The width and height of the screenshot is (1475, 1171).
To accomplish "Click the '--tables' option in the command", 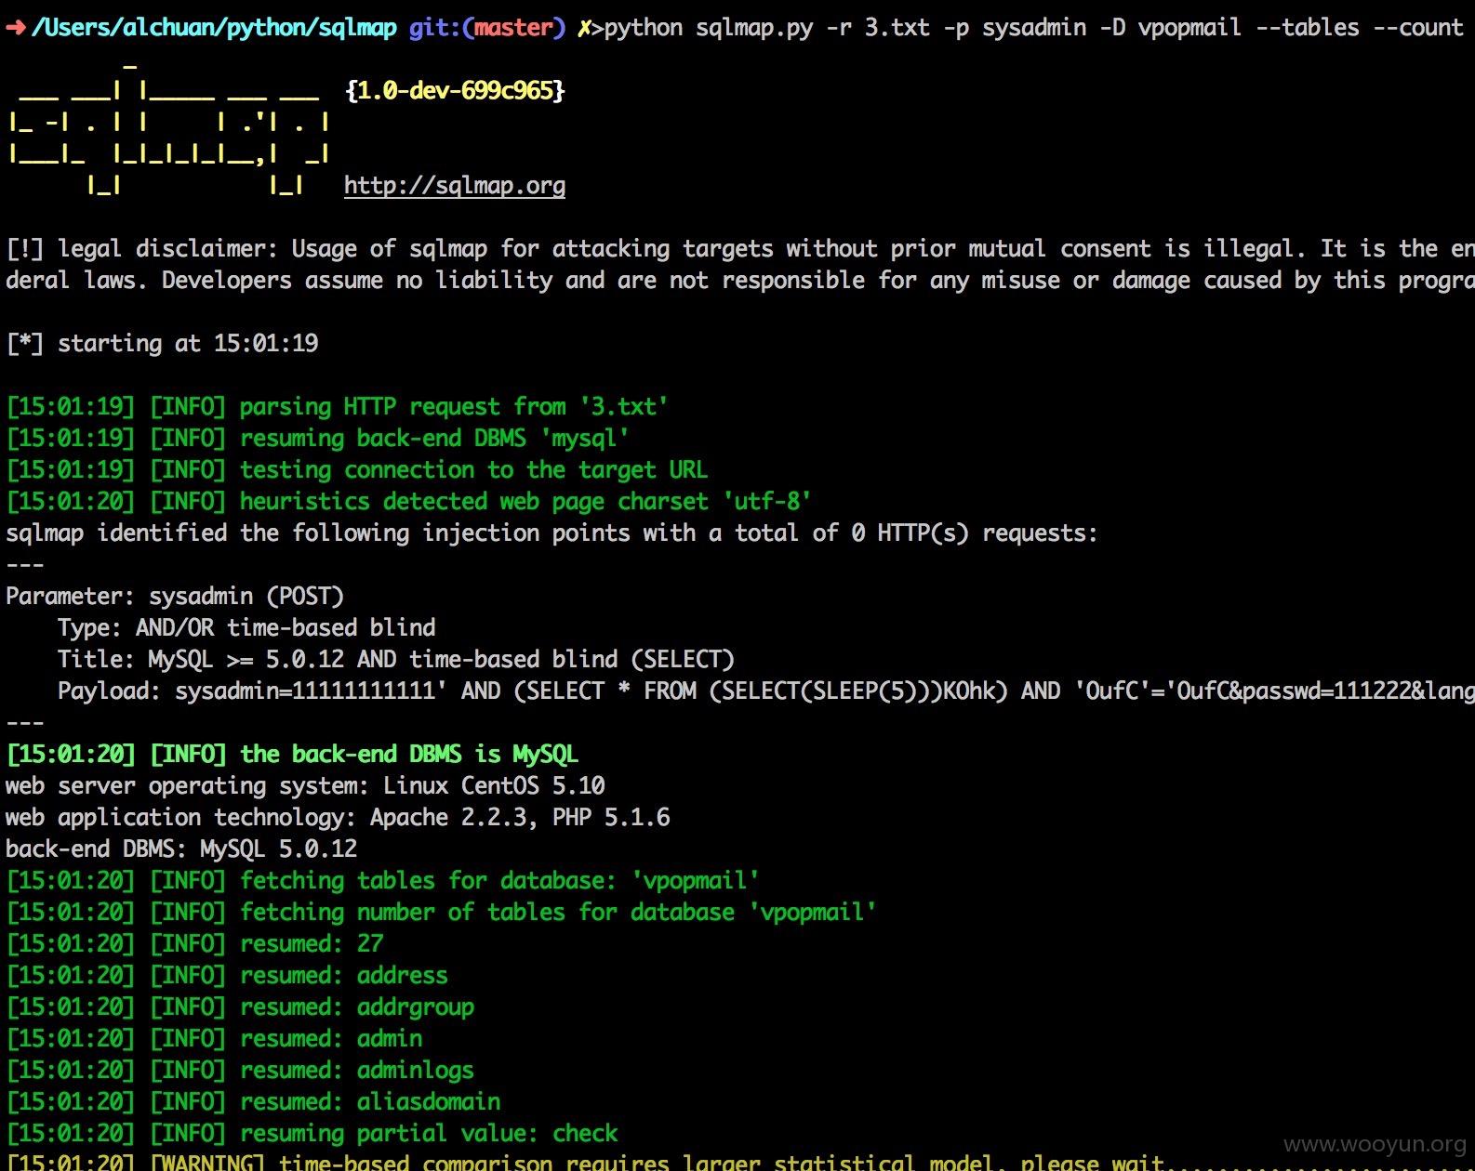I will point(1307,28).
